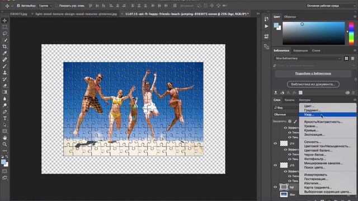Image resolution: width=358 pixels, height=201 pixels.
Task: Open the Layers panel flyout menu
Action: point(355,100)
